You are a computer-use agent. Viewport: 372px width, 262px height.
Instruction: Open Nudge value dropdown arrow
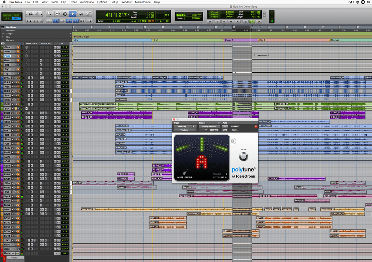[201, 18]
